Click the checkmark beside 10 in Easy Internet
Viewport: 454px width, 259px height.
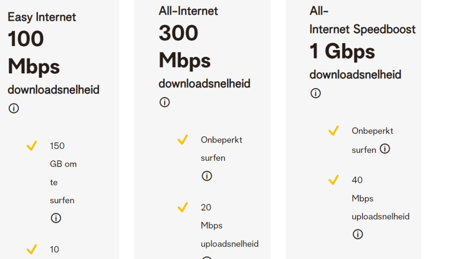click(32, 249)
